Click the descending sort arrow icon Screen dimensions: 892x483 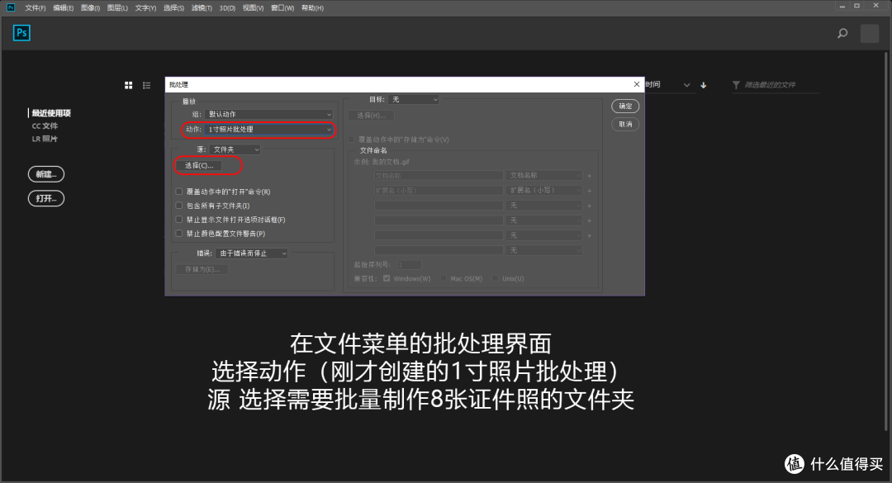coord(703,84)
